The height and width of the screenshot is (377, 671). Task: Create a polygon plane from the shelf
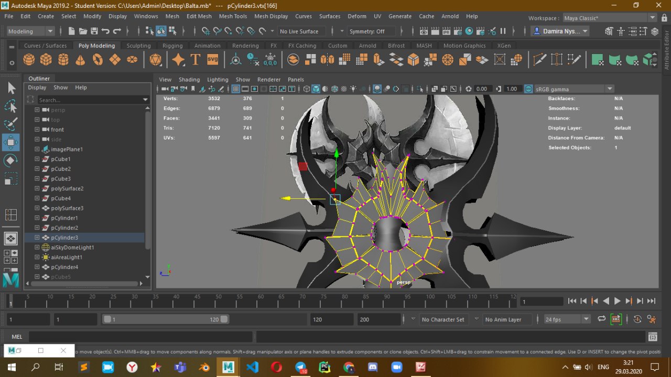(x=115, y=60)
